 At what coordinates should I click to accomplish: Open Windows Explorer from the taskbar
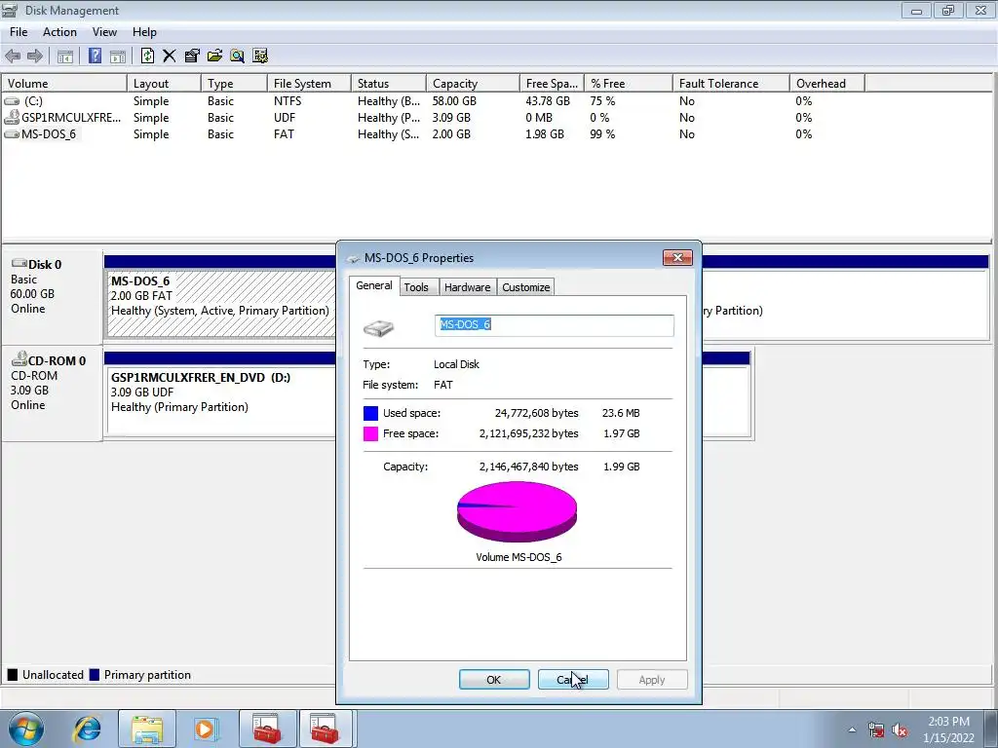(x=147, y=729)
